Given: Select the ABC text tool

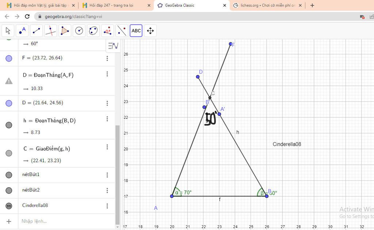Looking at the screenshot, I should pyautogui.click(x=136, y=31).
